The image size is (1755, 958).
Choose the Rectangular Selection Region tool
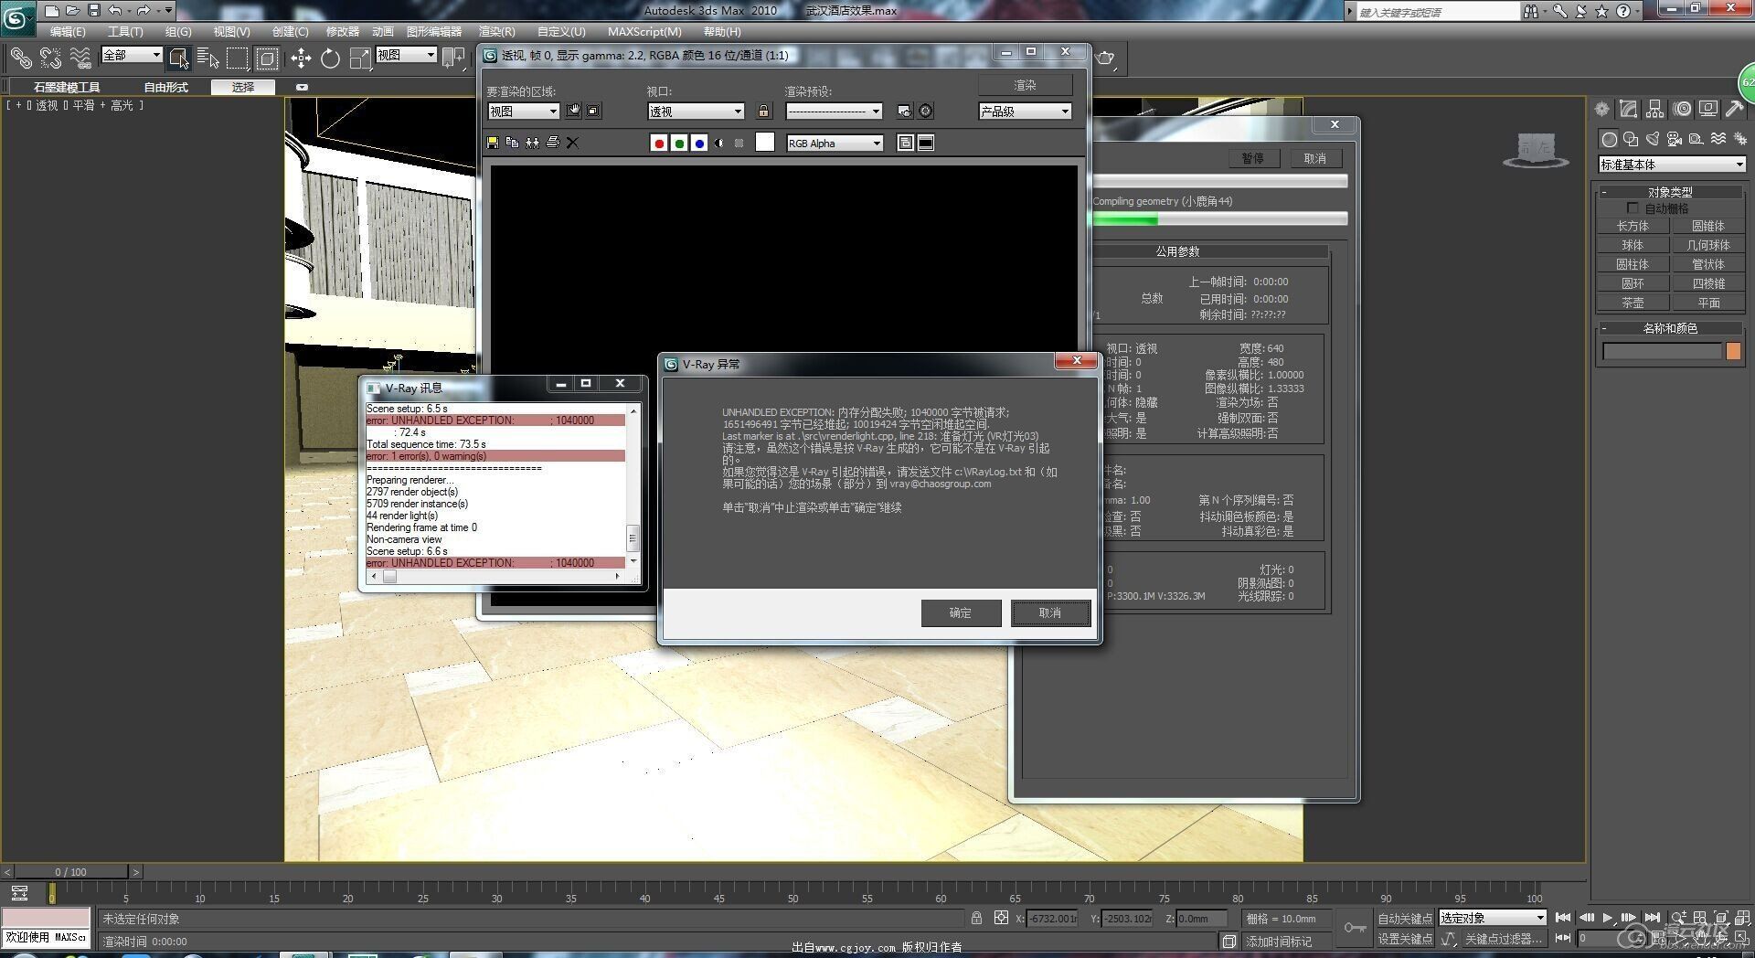coord(238,59)
